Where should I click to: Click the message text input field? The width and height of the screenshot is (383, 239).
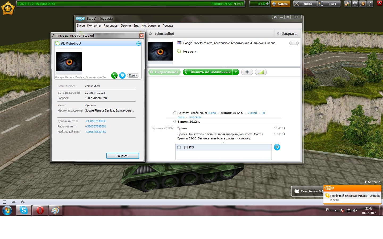(x=223, y=155)
